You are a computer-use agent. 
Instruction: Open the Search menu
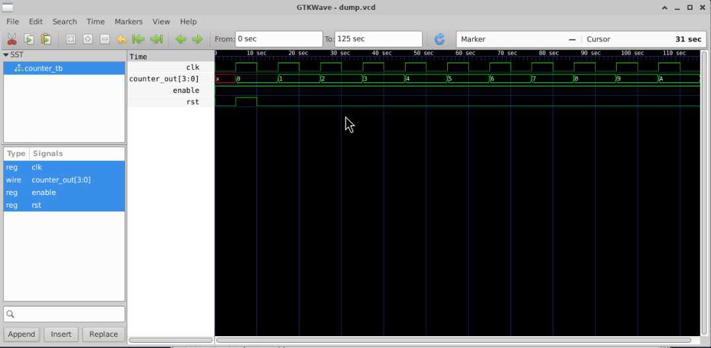(x=65, y=22)
